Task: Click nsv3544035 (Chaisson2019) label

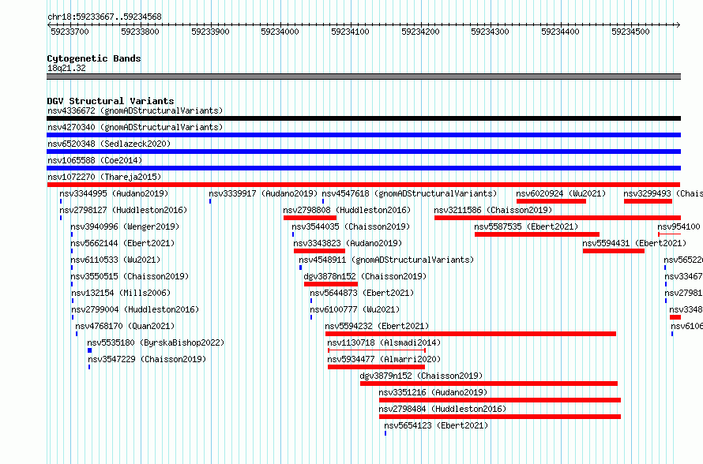Action: (351, 226)
